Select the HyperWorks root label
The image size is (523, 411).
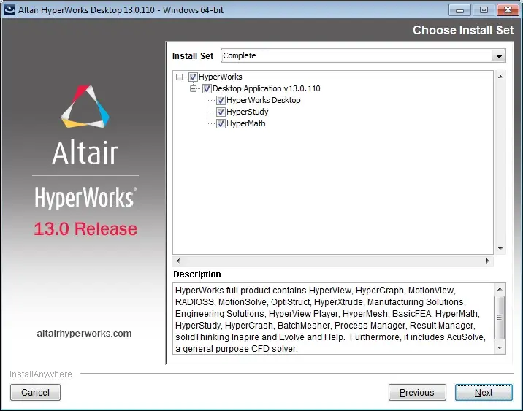tap(220, 77)
